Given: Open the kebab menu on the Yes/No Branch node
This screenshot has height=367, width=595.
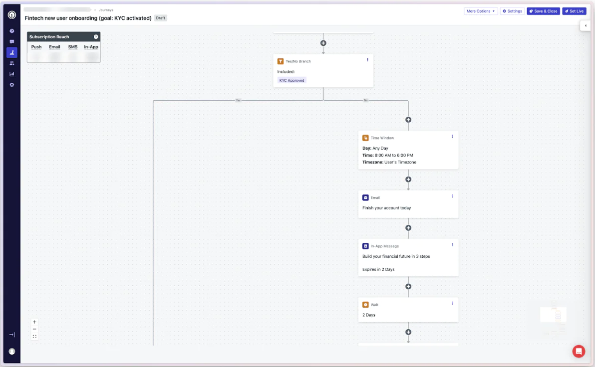Looking at the screenshot, I should (x=368, y=60).
